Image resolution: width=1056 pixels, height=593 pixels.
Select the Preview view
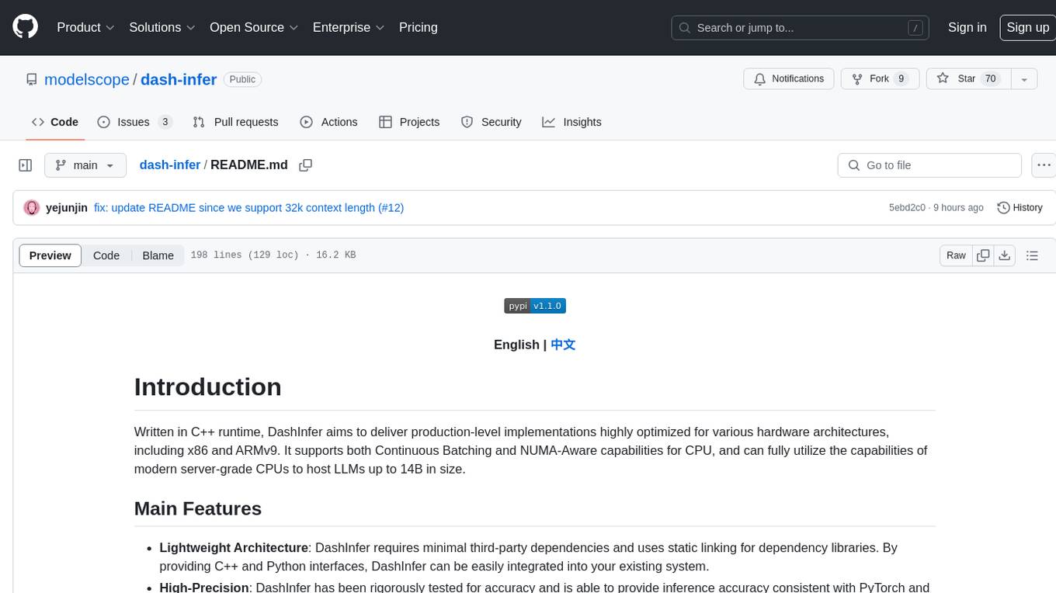[50, 255]
